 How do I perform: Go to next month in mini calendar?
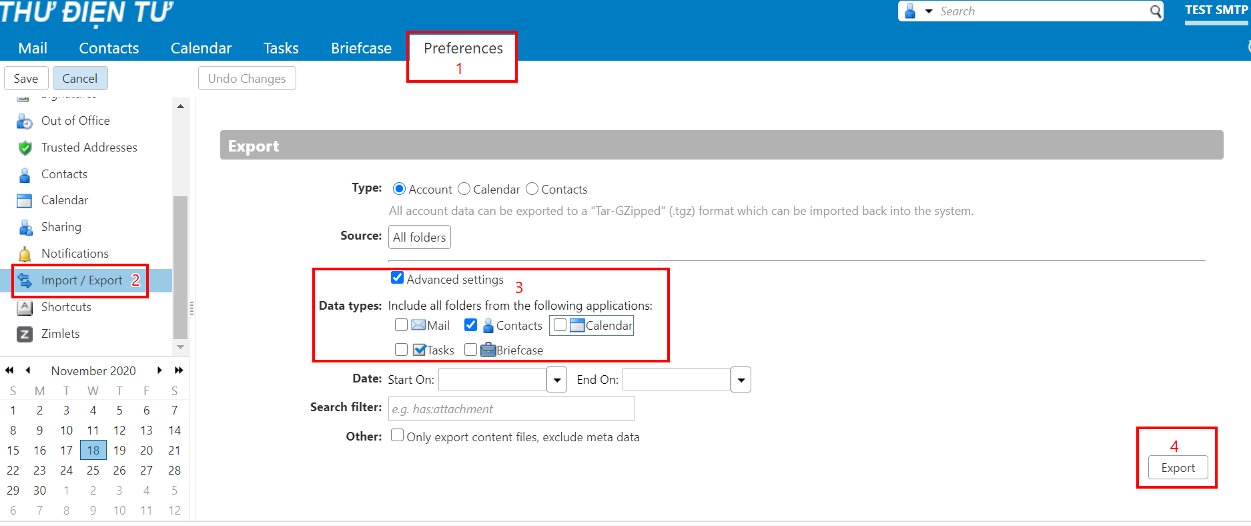(159, 370)
